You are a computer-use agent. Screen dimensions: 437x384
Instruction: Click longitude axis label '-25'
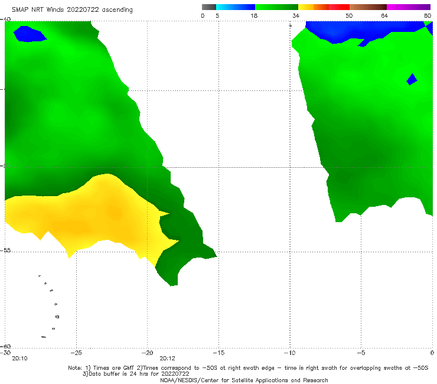76,353
